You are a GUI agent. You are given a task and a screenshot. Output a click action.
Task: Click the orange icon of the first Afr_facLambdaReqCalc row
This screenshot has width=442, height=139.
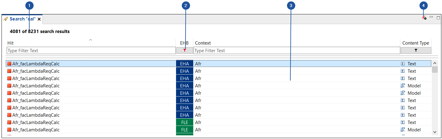click(x=9, y=64)
